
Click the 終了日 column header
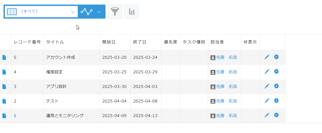click(140, 42)
